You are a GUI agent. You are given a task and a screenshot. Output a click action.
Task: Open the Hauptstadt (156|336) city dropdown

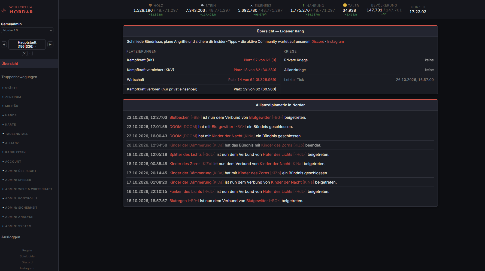(27, 44)
